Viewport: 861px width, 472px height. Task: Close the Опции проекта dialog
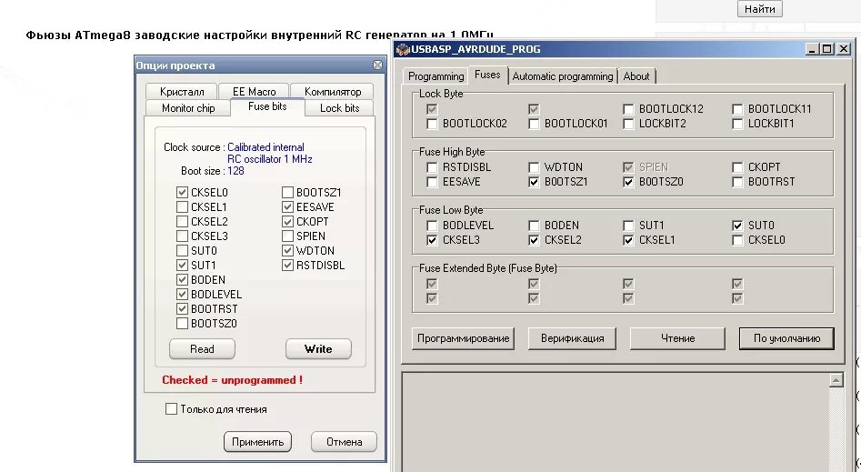pyautogui.click(x=378, y=65)
